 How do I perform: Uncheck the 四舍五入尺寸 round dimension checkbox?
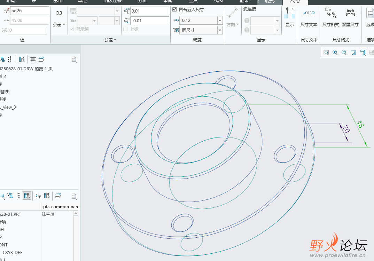pos(174,9)
